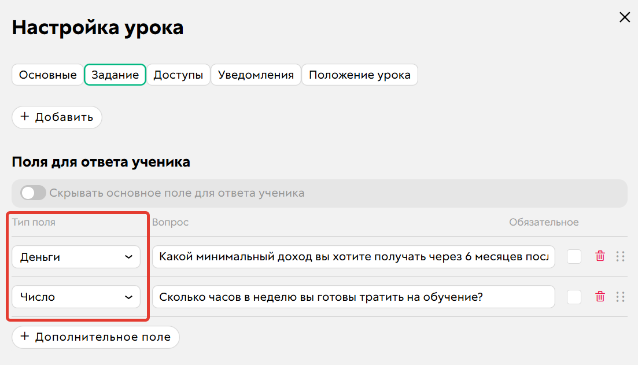Grab the drag handle of the 'Число' row
This screenshot has width=638, height=365.
pyautogui.click(x=620, y=297)
